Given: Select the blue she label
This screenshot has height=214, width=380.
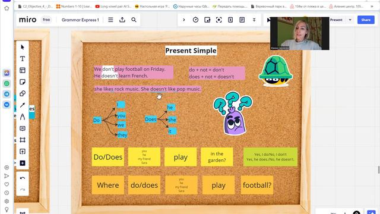Looking at the screenshot, I should (x=172, y=119).
